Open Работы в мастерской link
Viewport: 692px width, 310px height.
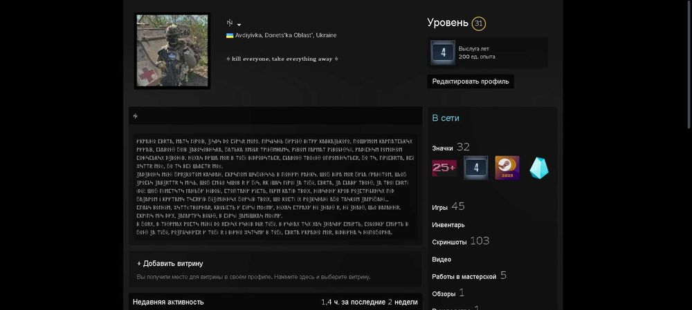pyautogui.click(x=464, y=277)
